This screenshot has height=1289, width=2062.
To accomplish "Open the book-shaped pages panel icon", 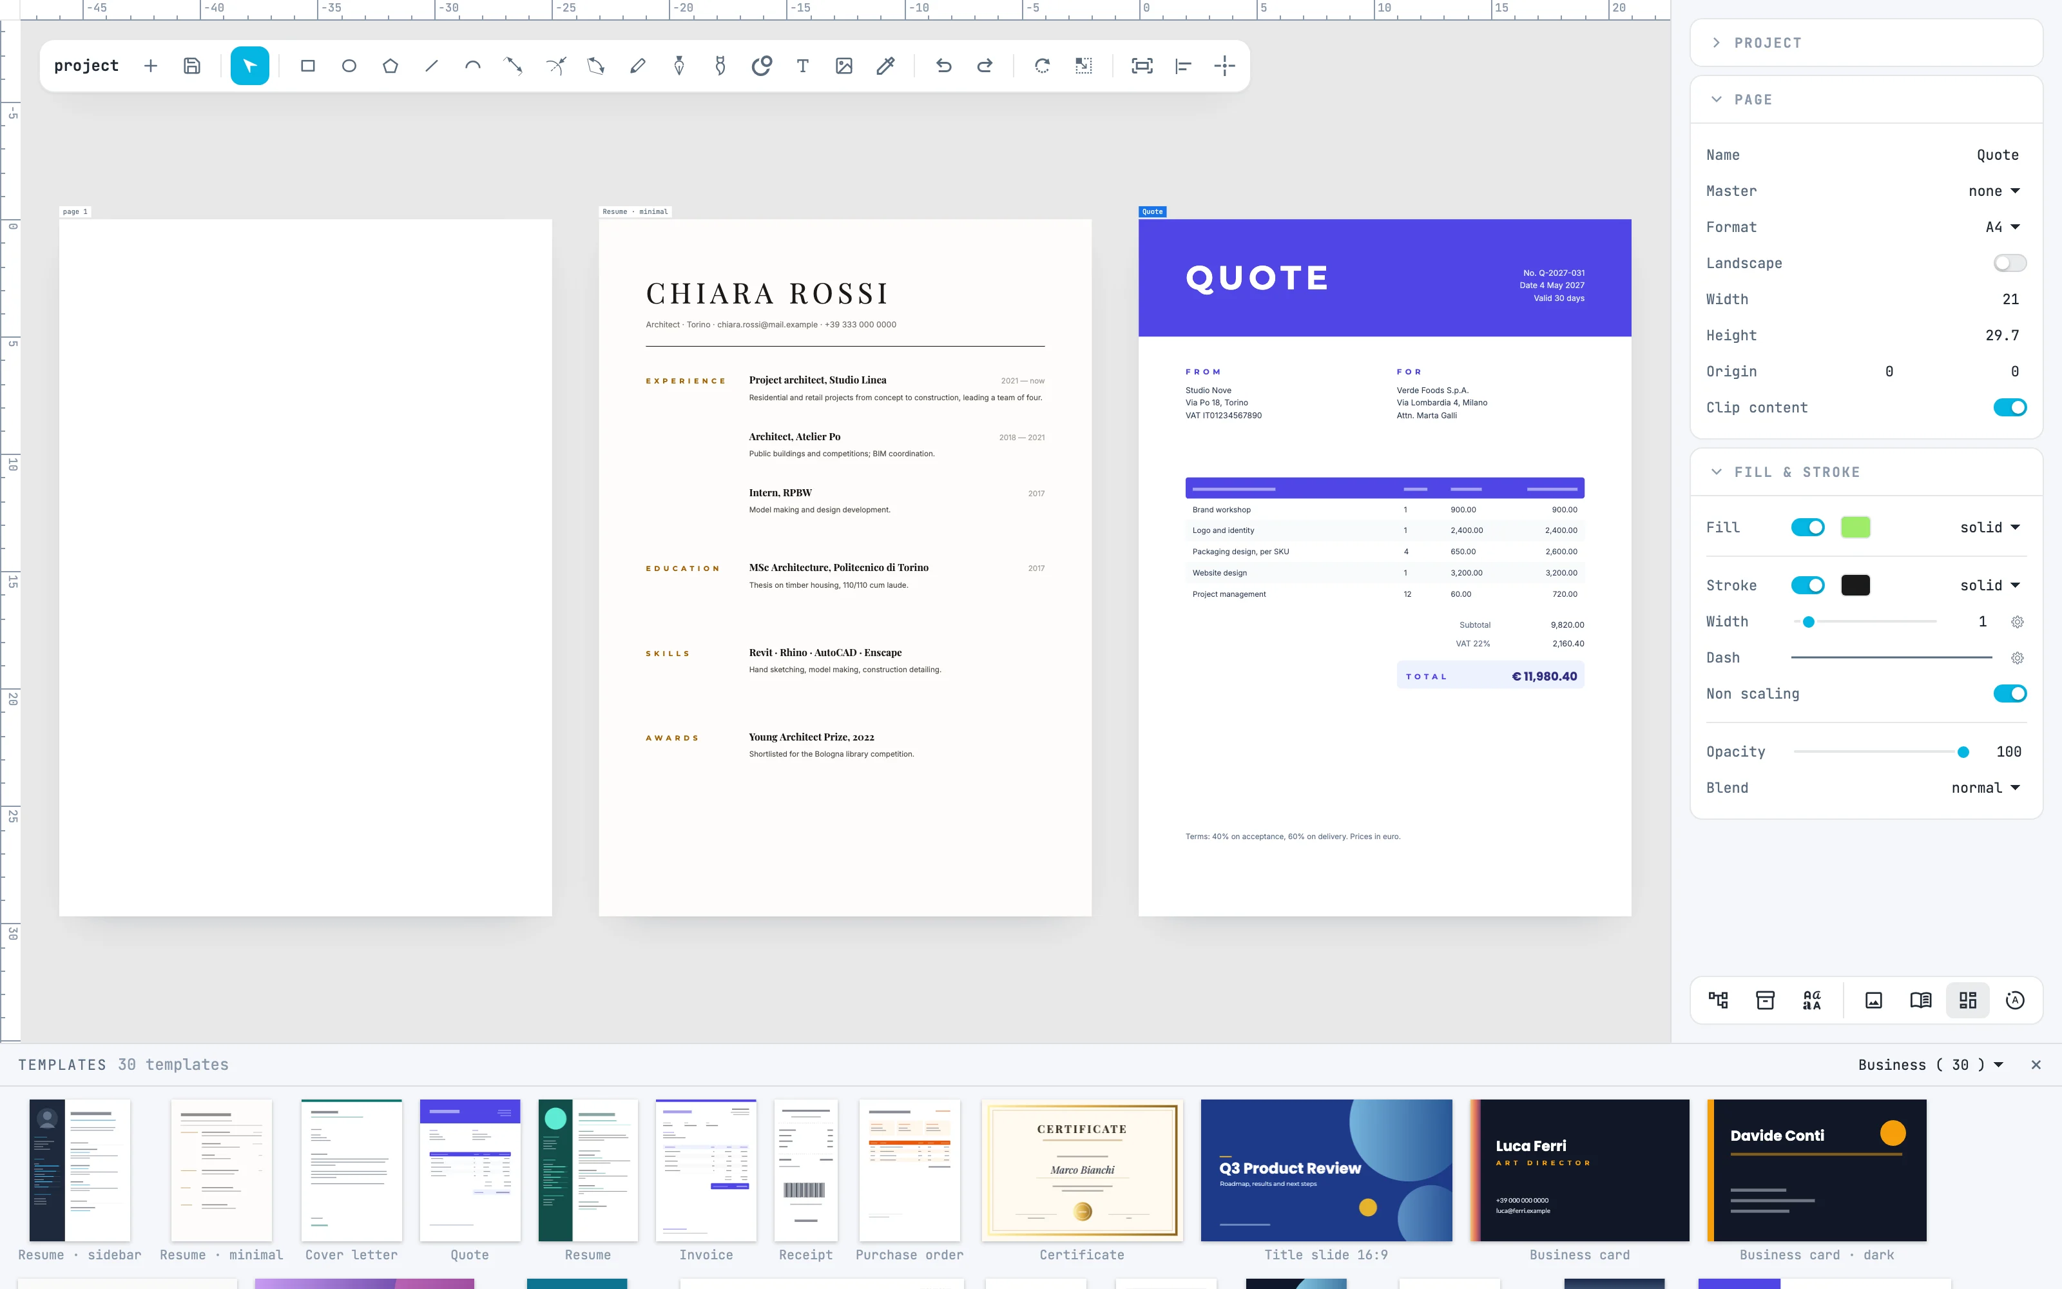I will (x=1920, y=1000).
